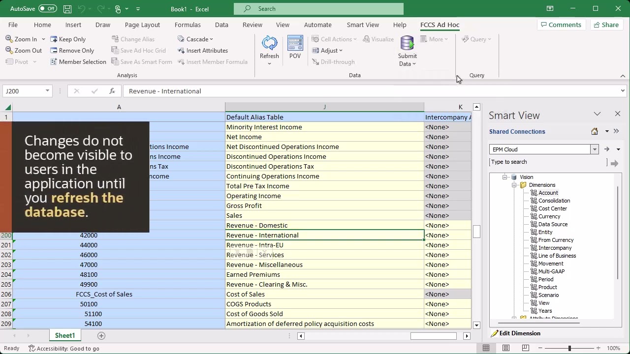The image size is (630, 354).
Task: Click the Accessibility: Good to go status
Action: point(64,349)
